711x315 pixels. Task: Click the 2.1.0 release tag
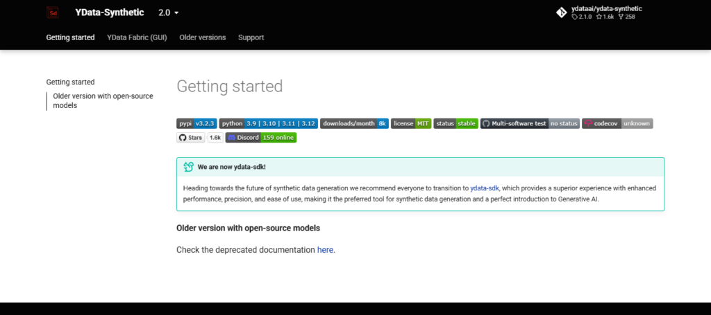[x=582, y=17]
